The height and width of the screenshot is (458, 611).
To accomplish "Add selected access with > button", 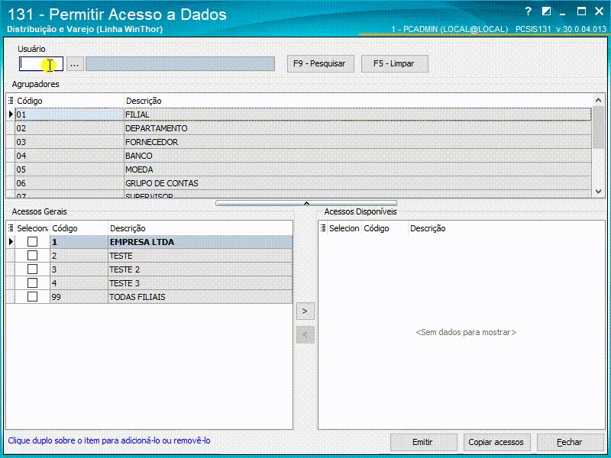I will point(305,311).
